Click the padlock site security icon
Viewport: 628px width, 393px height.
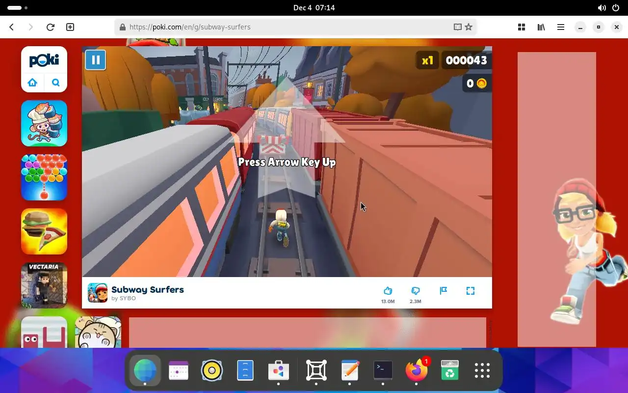click(122, 27)
